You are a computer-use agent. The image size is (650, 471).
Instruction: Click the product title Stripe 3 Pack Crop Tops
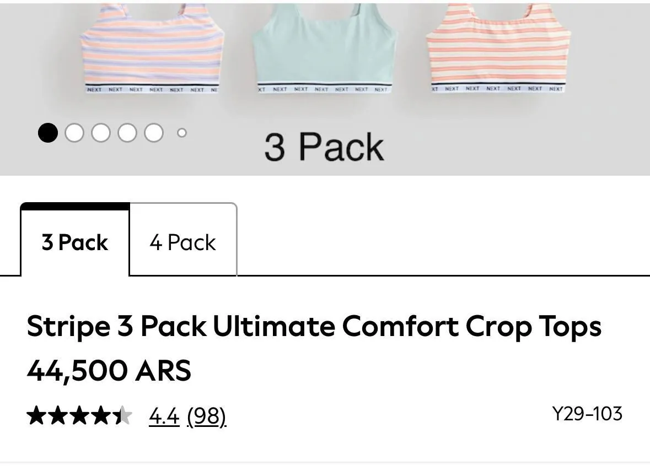[x=314, y=327]
